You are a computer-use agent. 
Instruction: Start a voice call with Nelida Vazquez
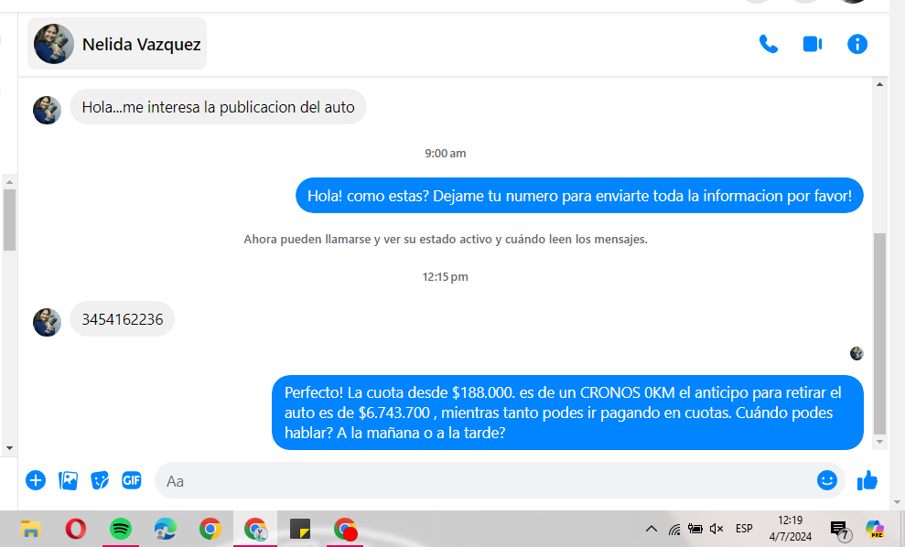pyautogui.click(x=768, y=44)
